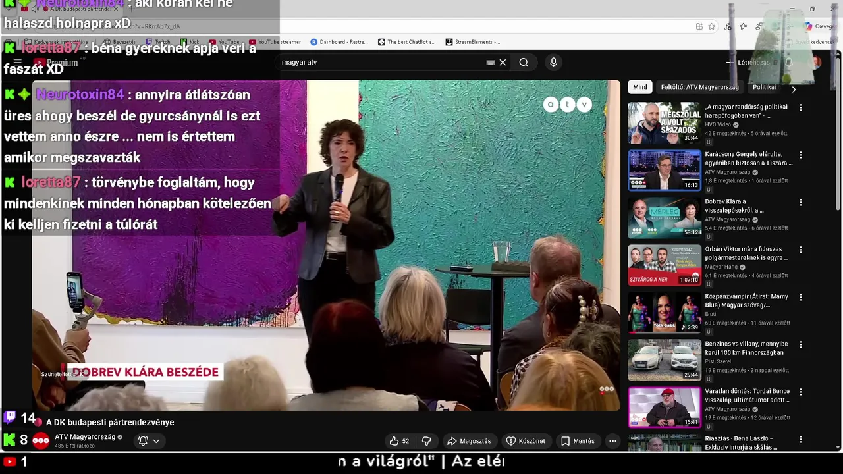Open the 'Magyar Hang' channel name
The image size is (843, 474).
click(721, 267)
